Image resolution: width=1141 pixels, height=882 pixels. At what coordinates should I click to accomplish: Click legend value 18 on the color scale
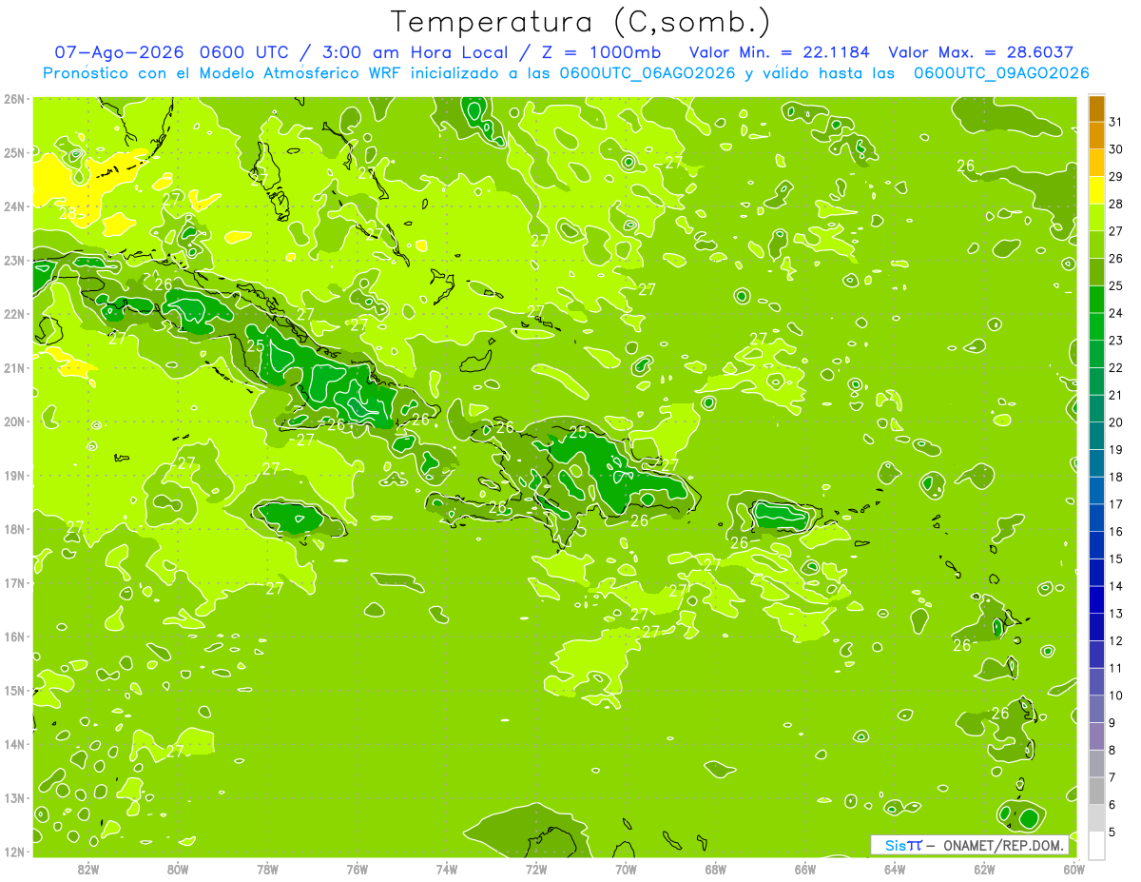(x=1115, y=477)
